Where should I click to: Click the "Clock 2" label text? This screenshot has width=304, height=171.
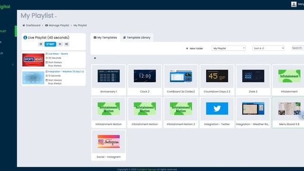click(x=144, y=92)
